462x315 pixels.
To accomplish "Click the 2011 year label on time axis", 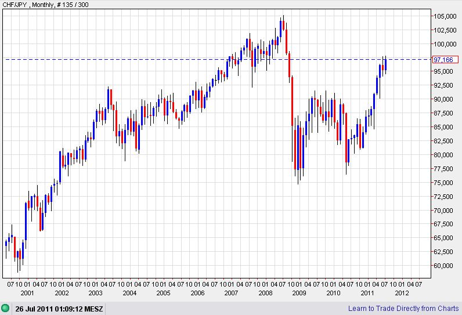I will 367,293.
